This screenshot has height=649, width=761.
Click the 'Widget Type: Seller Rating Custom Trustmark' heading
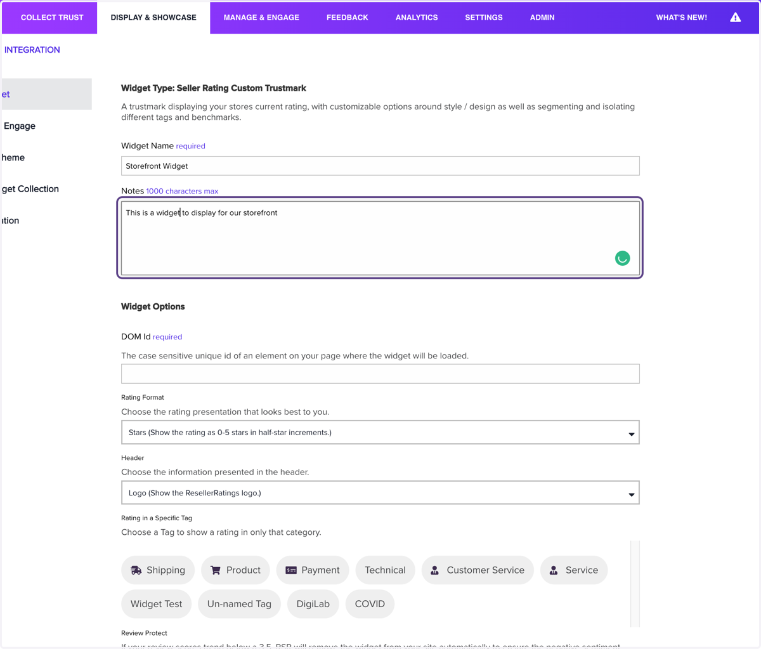click(x=214, y=88)
